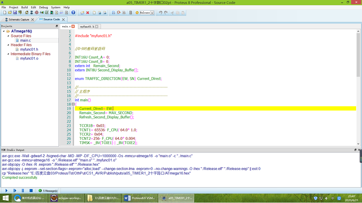Select myfunc01.h in the project tree

pos(29,49)
